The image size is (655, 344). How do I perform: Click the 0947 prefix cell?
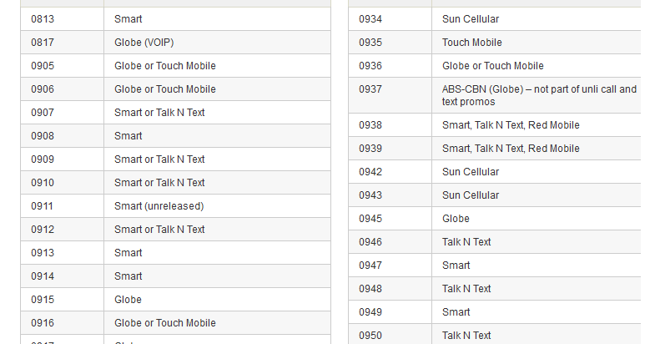pos(390,266)
